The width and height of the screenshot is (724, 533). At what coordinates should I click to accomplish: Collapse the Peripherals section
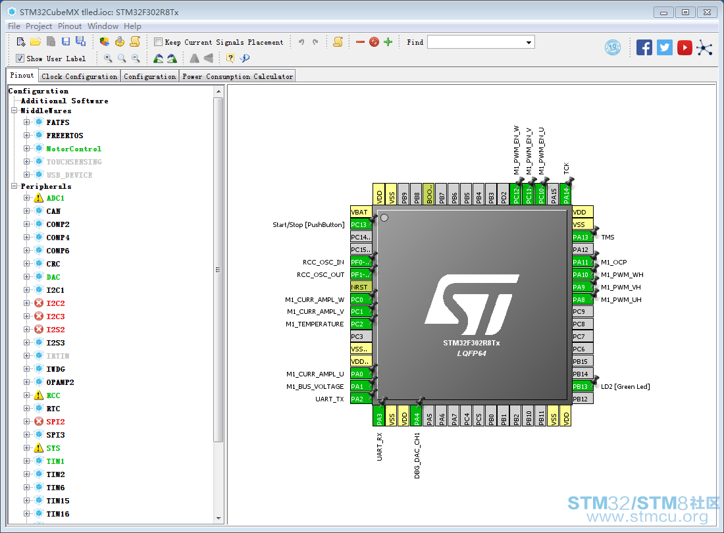(14, 186)
